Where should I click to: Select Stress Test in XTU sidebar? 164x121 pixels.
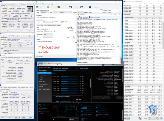tap(42, 81)
